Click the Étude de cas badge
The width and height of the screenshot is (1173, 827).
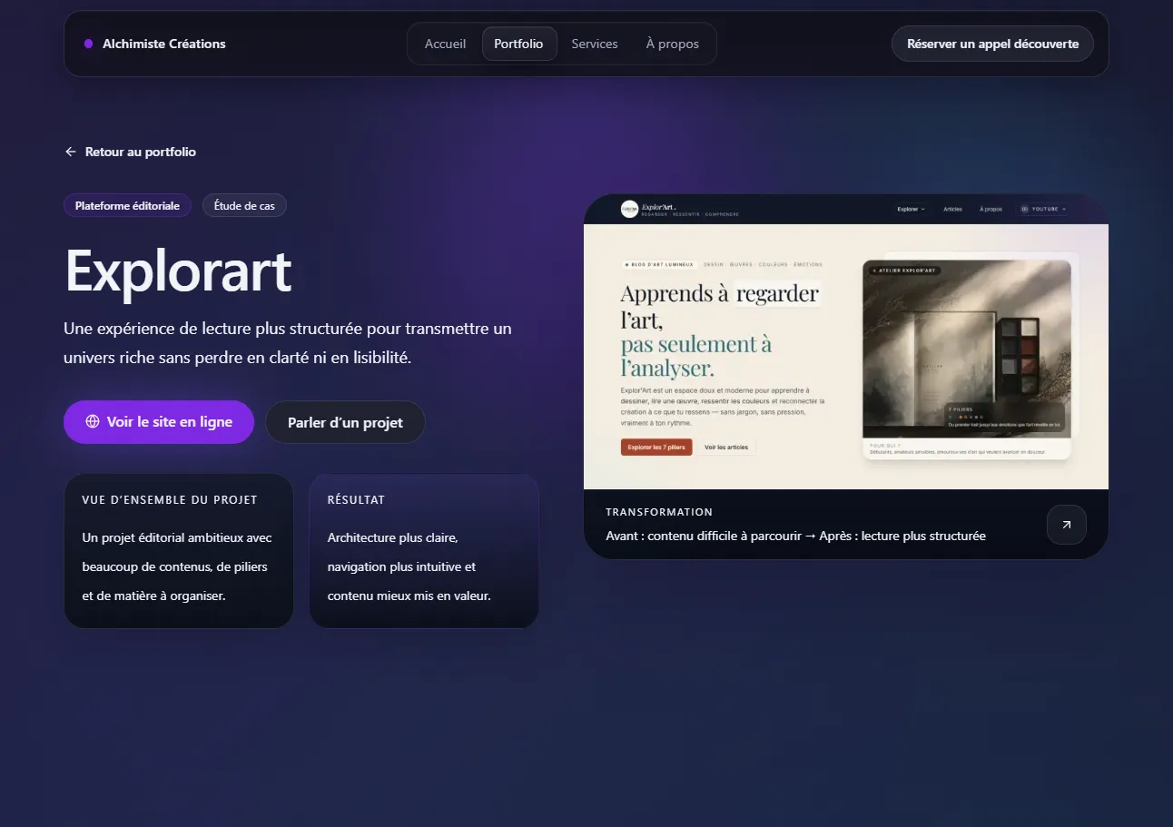point(244,206)
